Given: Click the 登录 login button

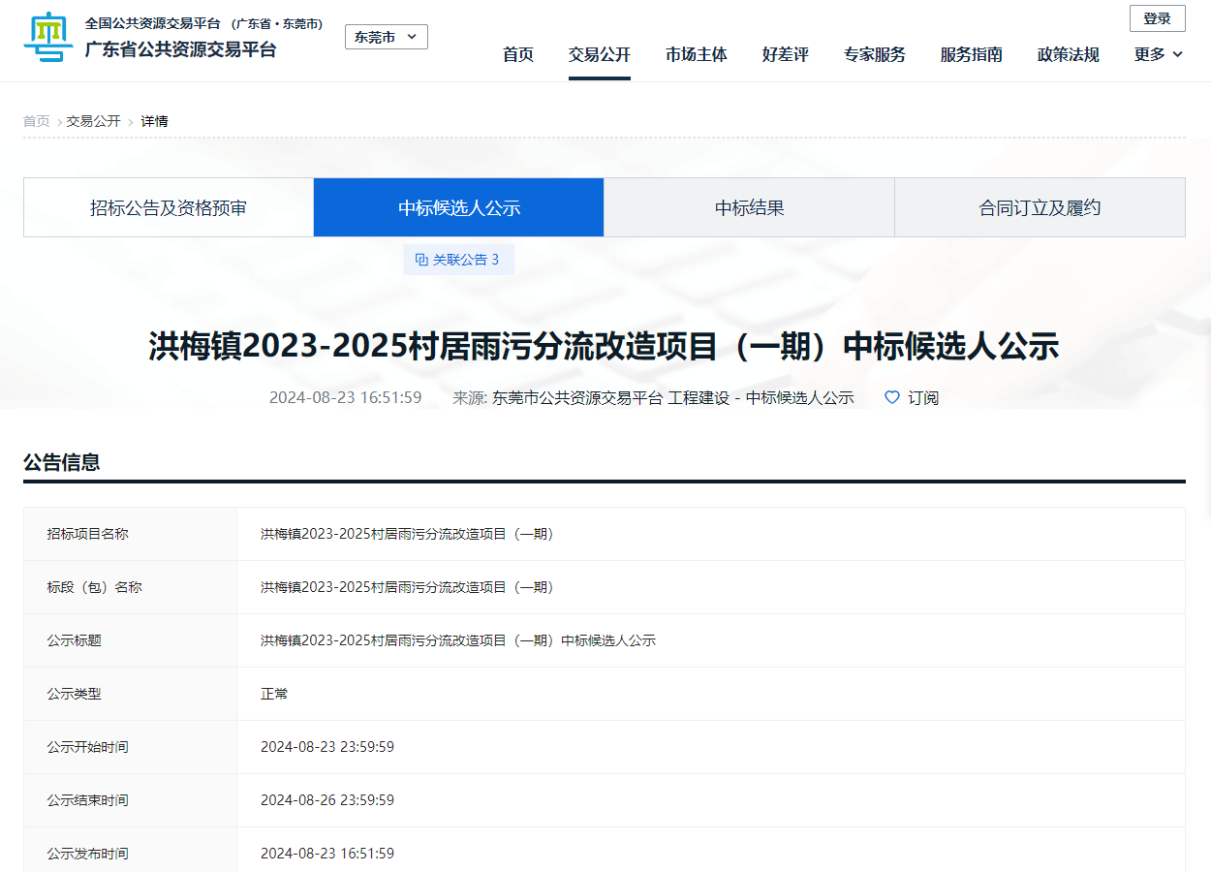Looking at the screenshot, I should coord(1158,17).
